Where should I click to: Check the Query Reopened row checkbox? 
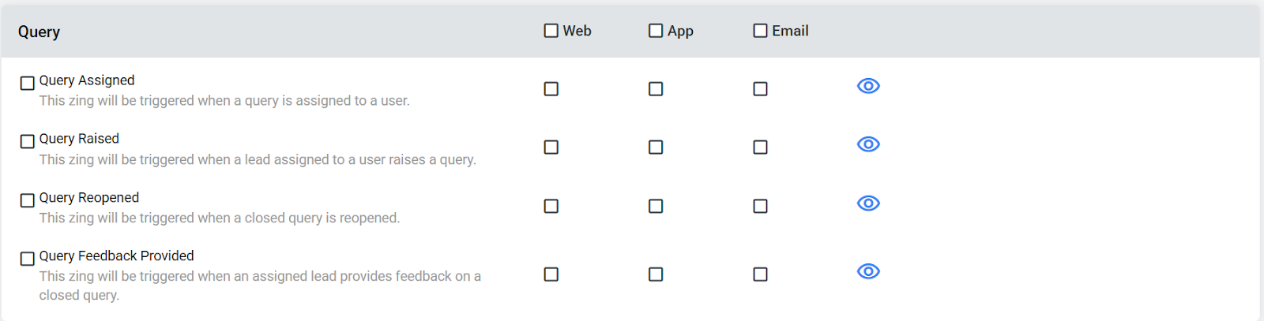coord(28,200)
